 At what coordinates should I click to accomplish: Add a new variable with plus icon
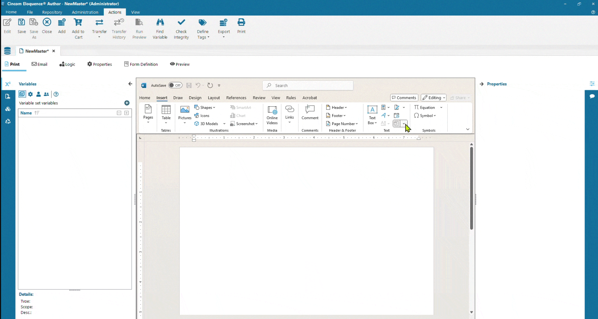click(x=127, y=103)
